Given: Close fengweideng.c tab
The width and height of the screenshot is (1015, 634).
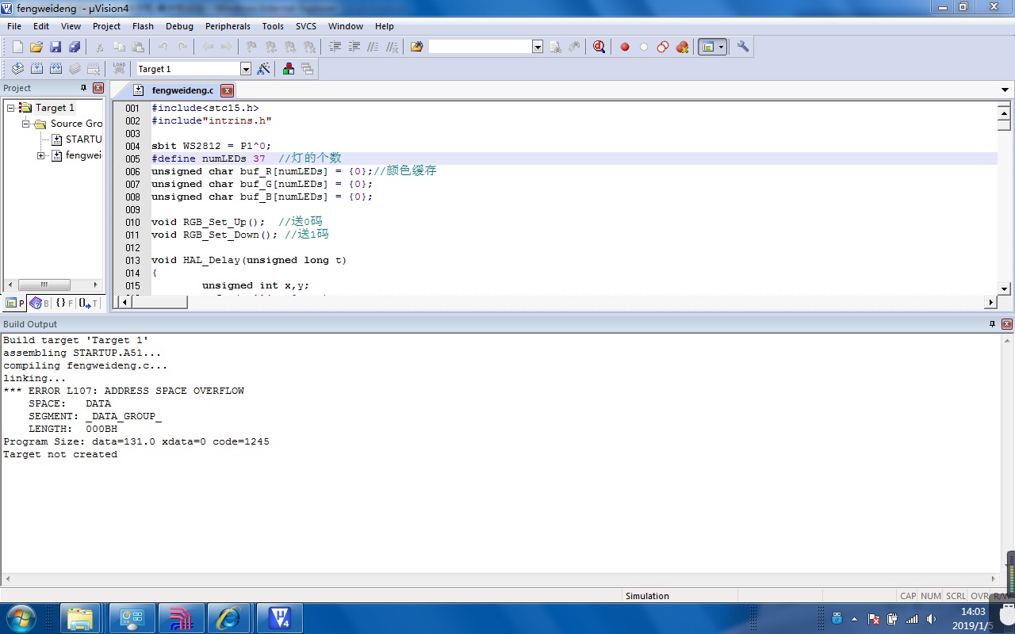Looking at the screenshot, I should click(227, 90).
